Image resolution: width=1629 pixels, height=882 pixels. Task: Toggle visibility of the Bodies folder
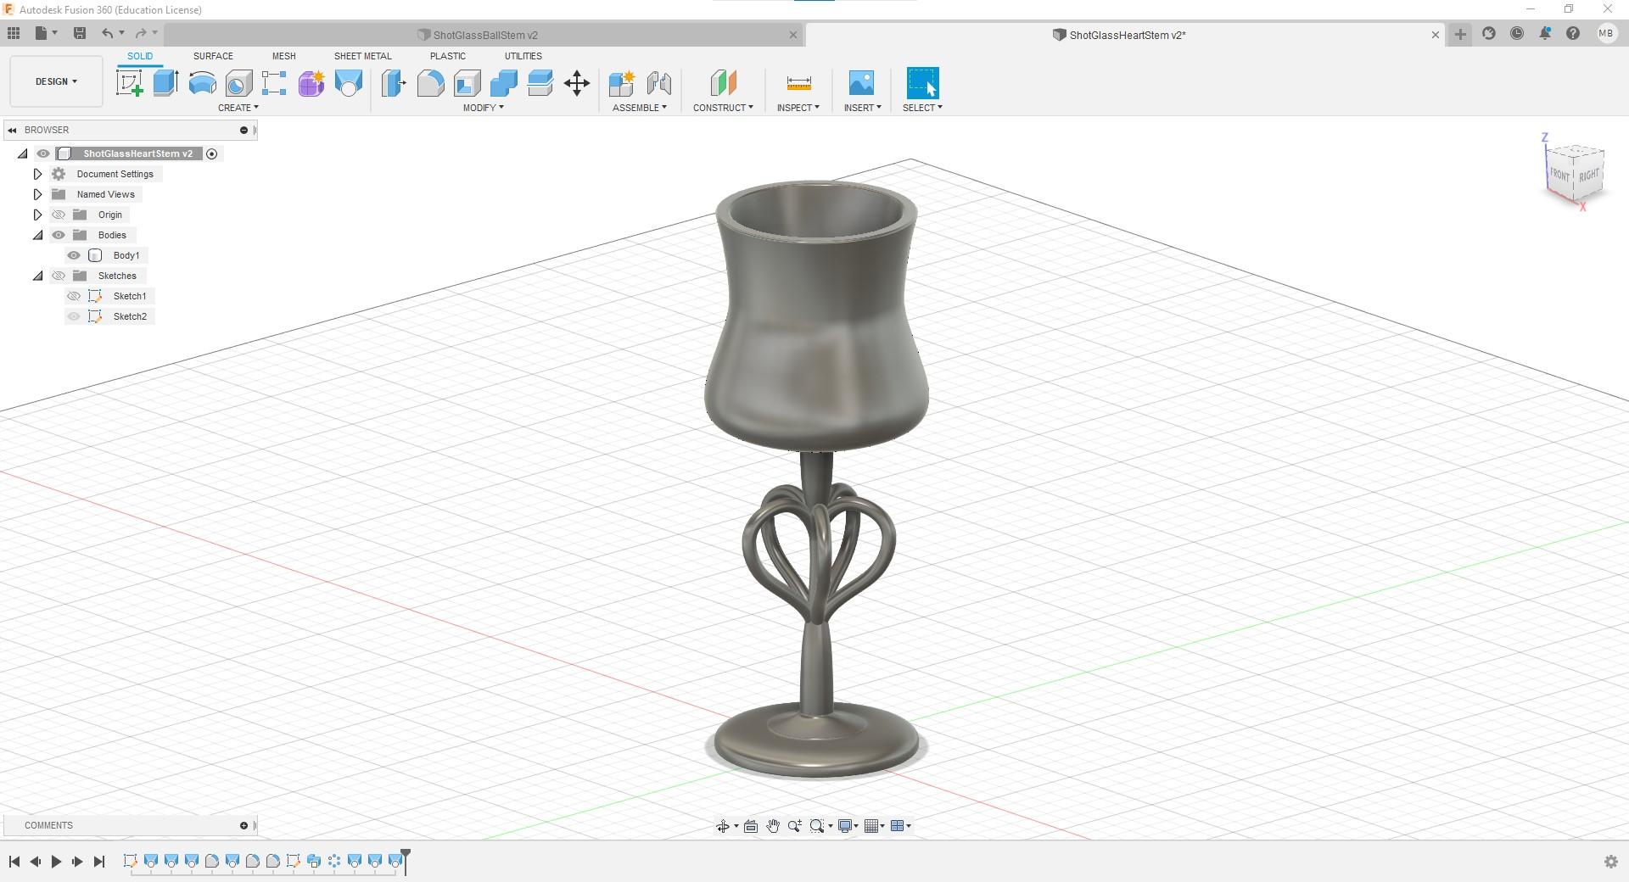coord(59,235)
